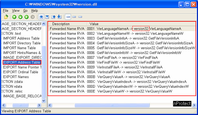Select row 000B VerQueryValueA
The width and height of the screenshot is (198, 115).
tap(122, 77)
